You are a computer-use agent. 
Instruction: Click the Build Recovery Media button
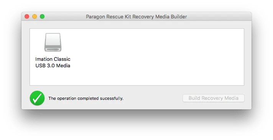(214, 98)
